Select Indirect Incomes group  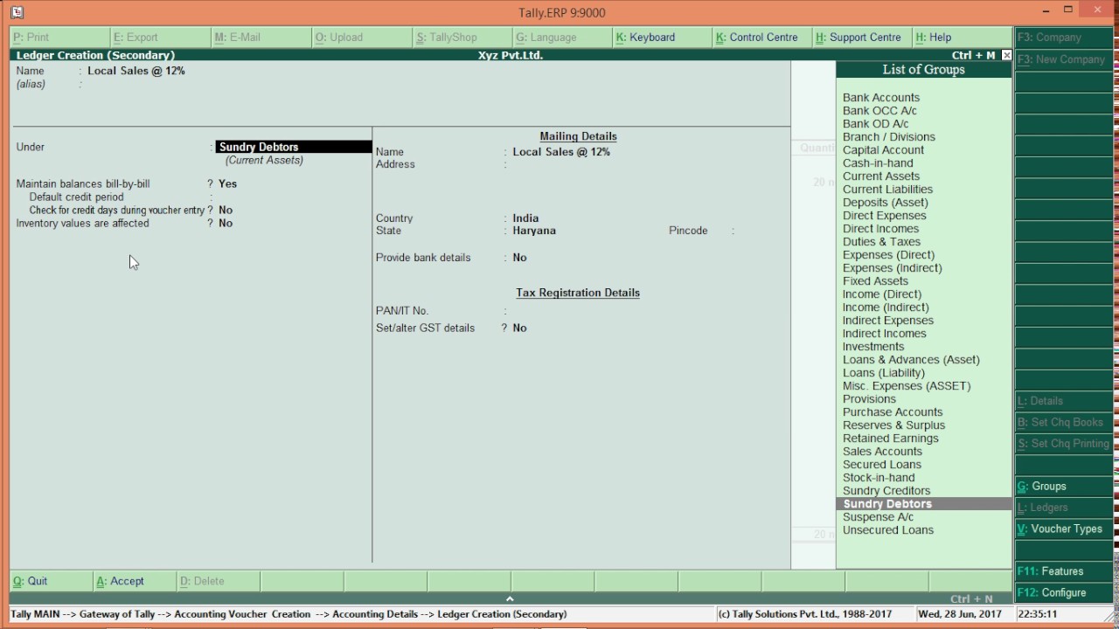click(885, 334)
